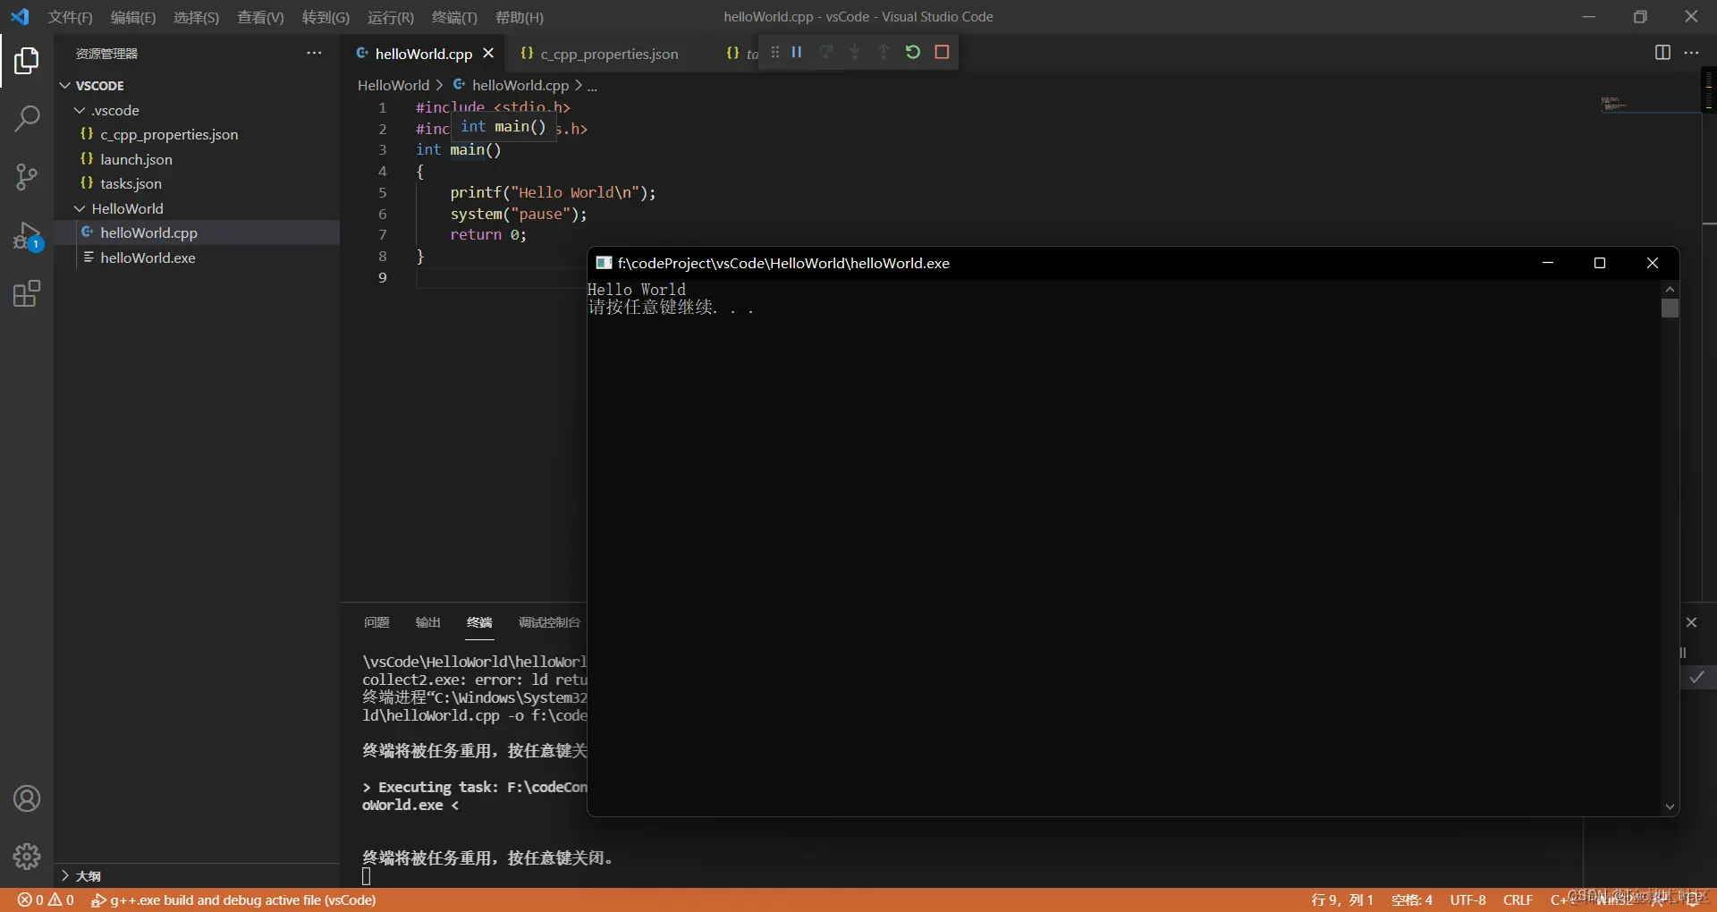Open the Manage gear icon
This screenshot has width=1717, height=912.
[x=27, y=857]
